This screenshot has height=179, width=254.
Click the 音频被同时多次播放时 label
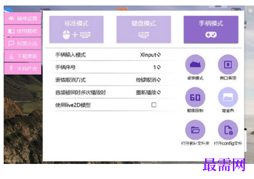coord(80,93)
